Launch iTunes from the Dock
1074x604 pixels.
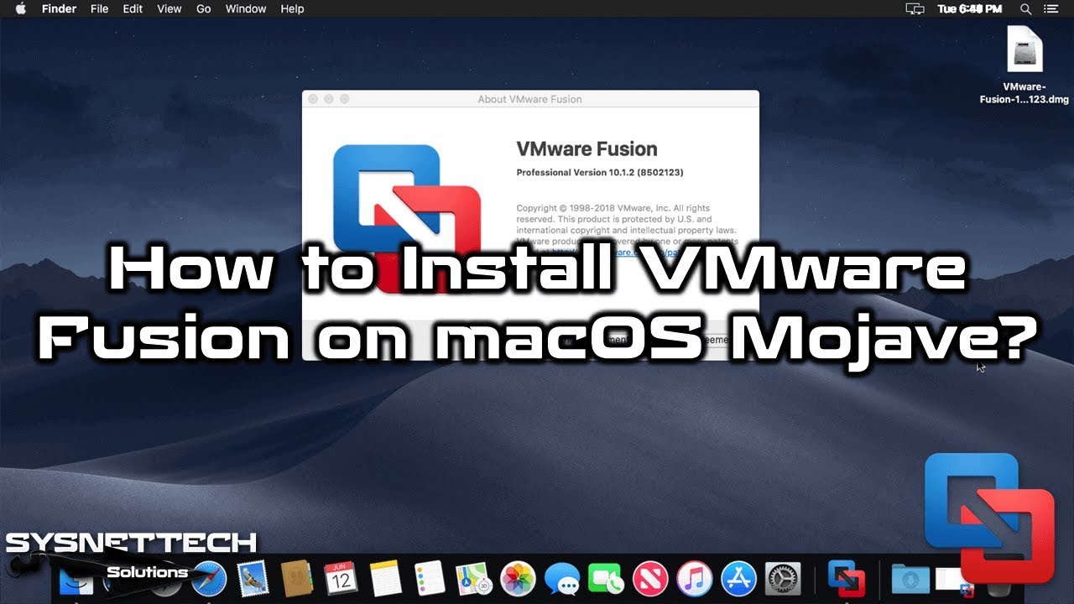pos(694,579)
